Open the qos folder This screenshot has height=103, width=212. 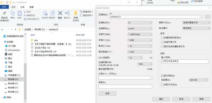(x=36, y=40)
